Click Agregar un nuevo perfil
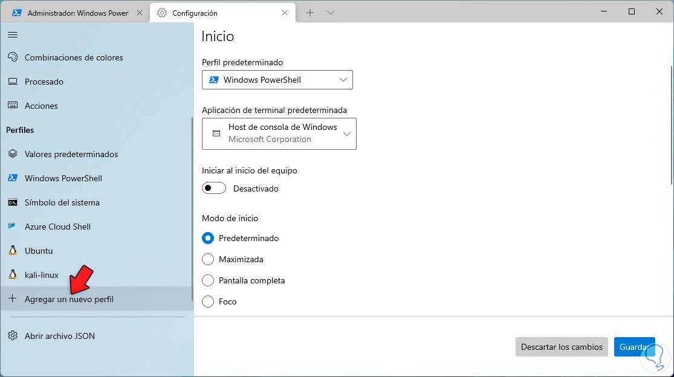The width and height of the screenshot is (674, 377). [x=97, y=298]
